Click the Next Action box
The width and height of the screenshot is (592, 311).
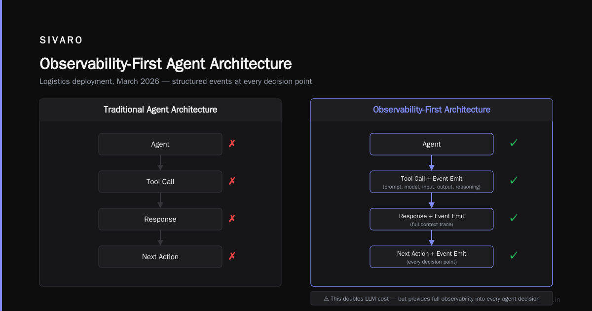click(160, 257)
